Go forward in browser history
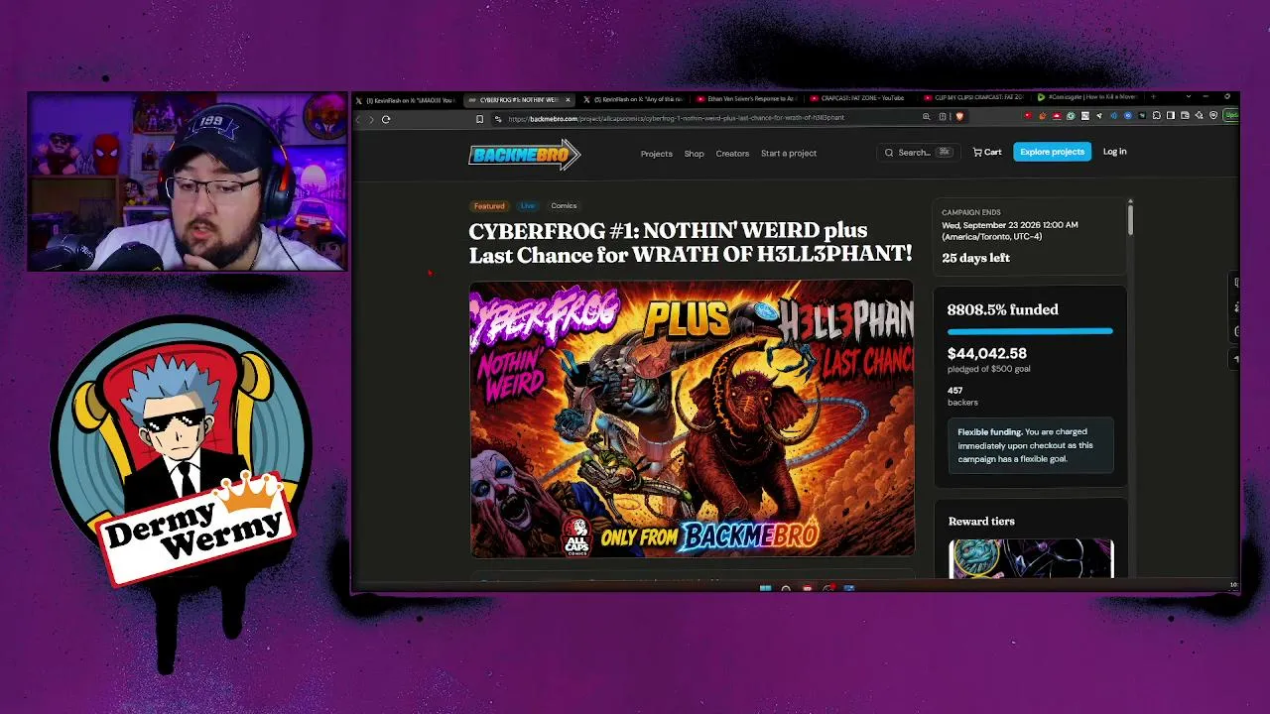1270x714 pixels. (372, 119)
